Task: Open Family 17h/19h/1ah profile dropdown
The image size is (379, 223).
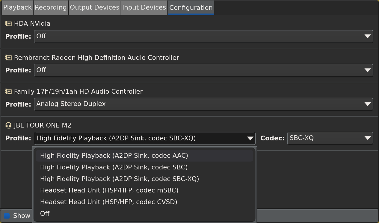Action: click(203, 104)
